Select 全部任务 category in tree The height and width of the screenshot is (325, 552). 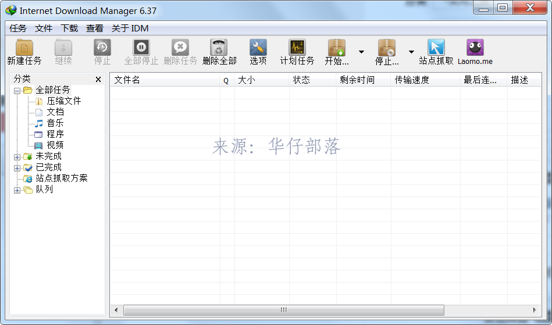click(x=53, y=90)
